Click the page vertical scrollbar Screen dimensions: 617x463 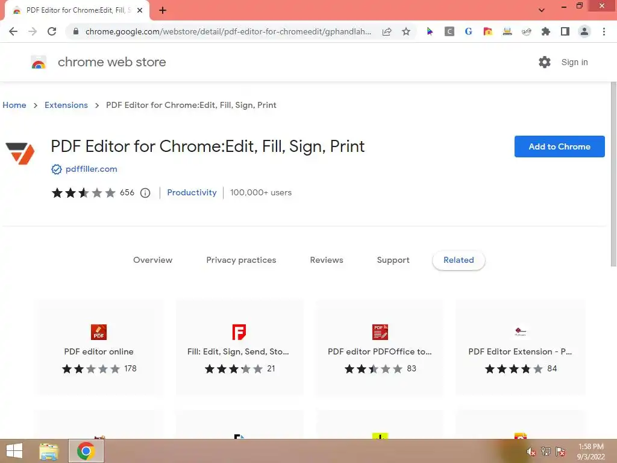click(613, 174)
